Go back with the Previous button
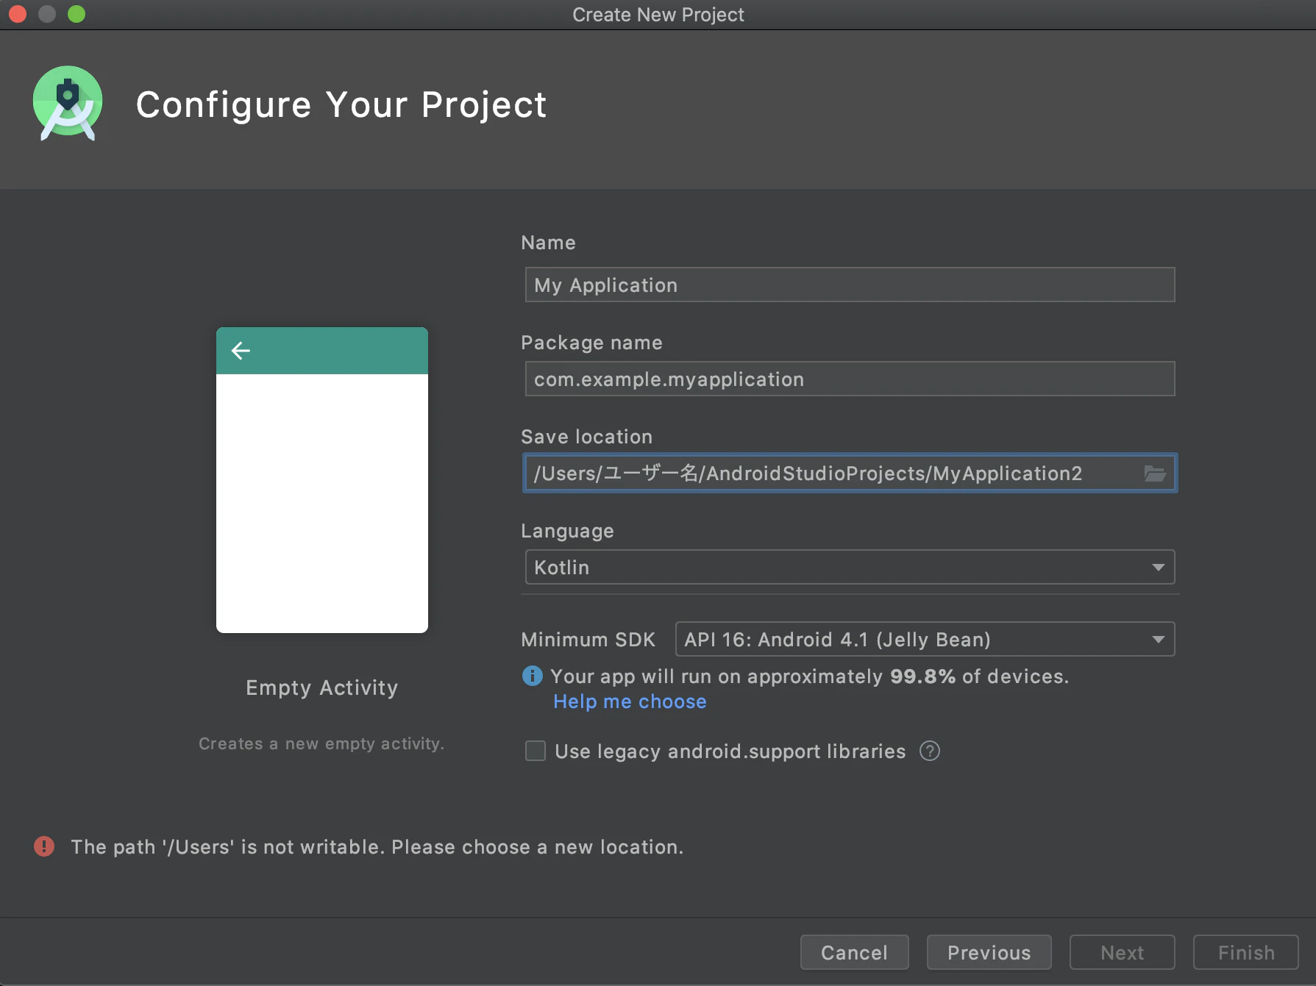The width and height of the screenshot is (1316, 986). [989, 952]
